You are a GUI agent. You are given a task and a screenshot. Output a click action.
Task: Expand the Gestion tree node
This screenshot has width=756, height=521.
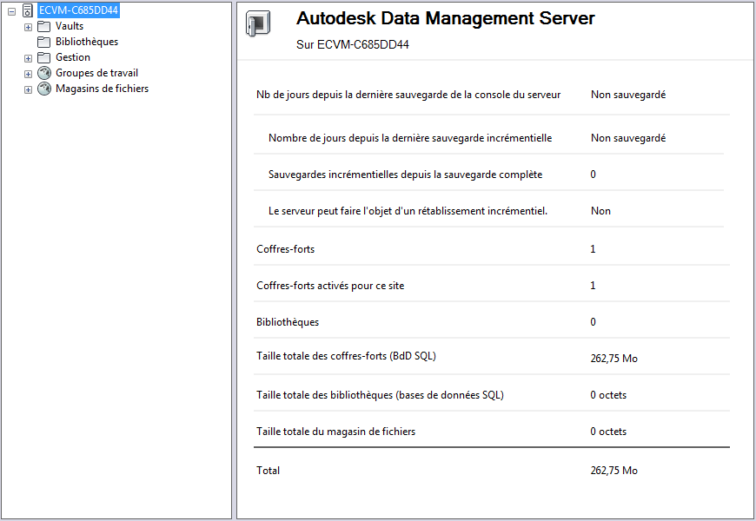tap(28, 58)
